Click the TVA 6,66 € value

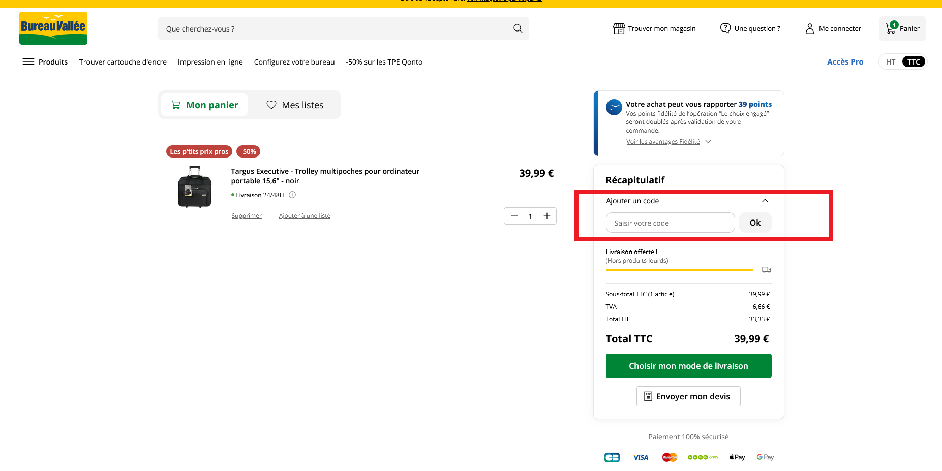761,307
